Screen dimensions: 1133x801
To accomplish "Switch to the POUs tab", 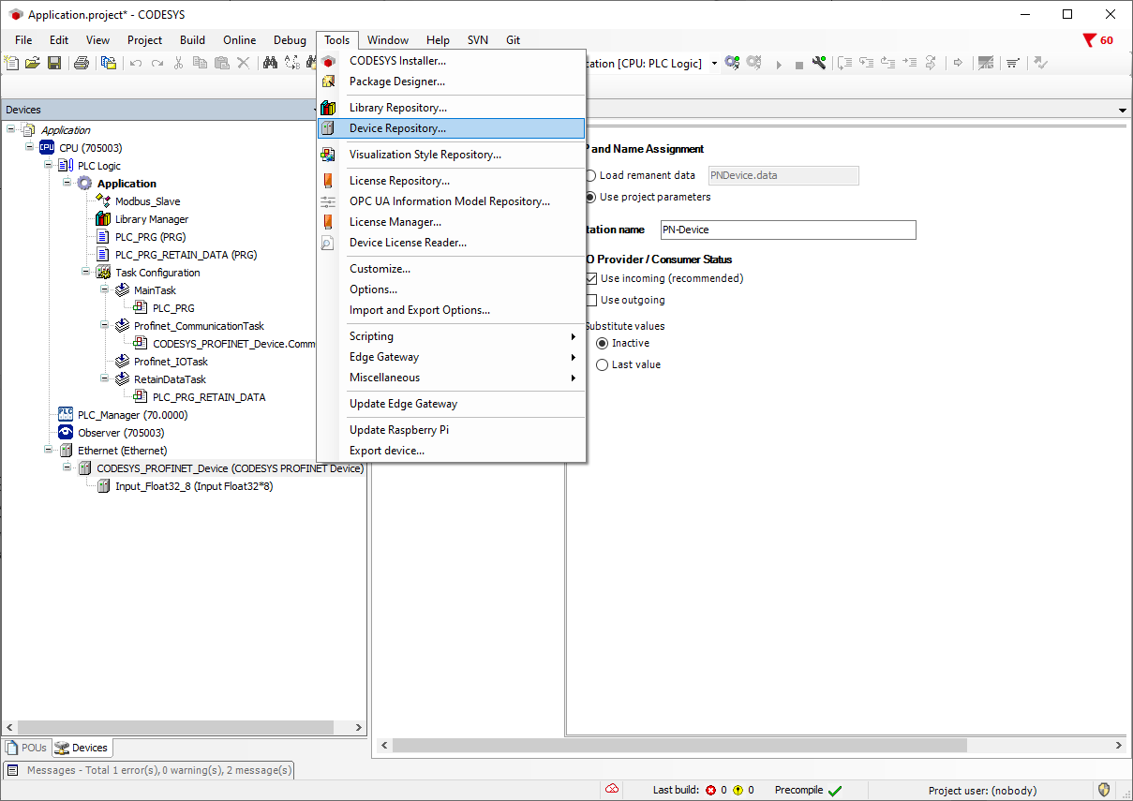I will [x=26, y=748].
